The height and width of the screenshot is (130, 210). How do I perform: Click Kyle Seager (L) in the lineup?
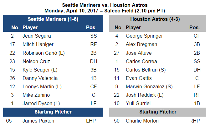click(40, 70)
